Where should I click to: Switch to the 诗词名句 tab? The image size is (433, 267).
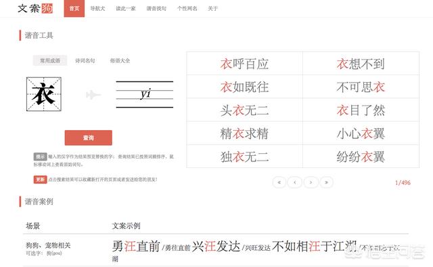point(85,60)
